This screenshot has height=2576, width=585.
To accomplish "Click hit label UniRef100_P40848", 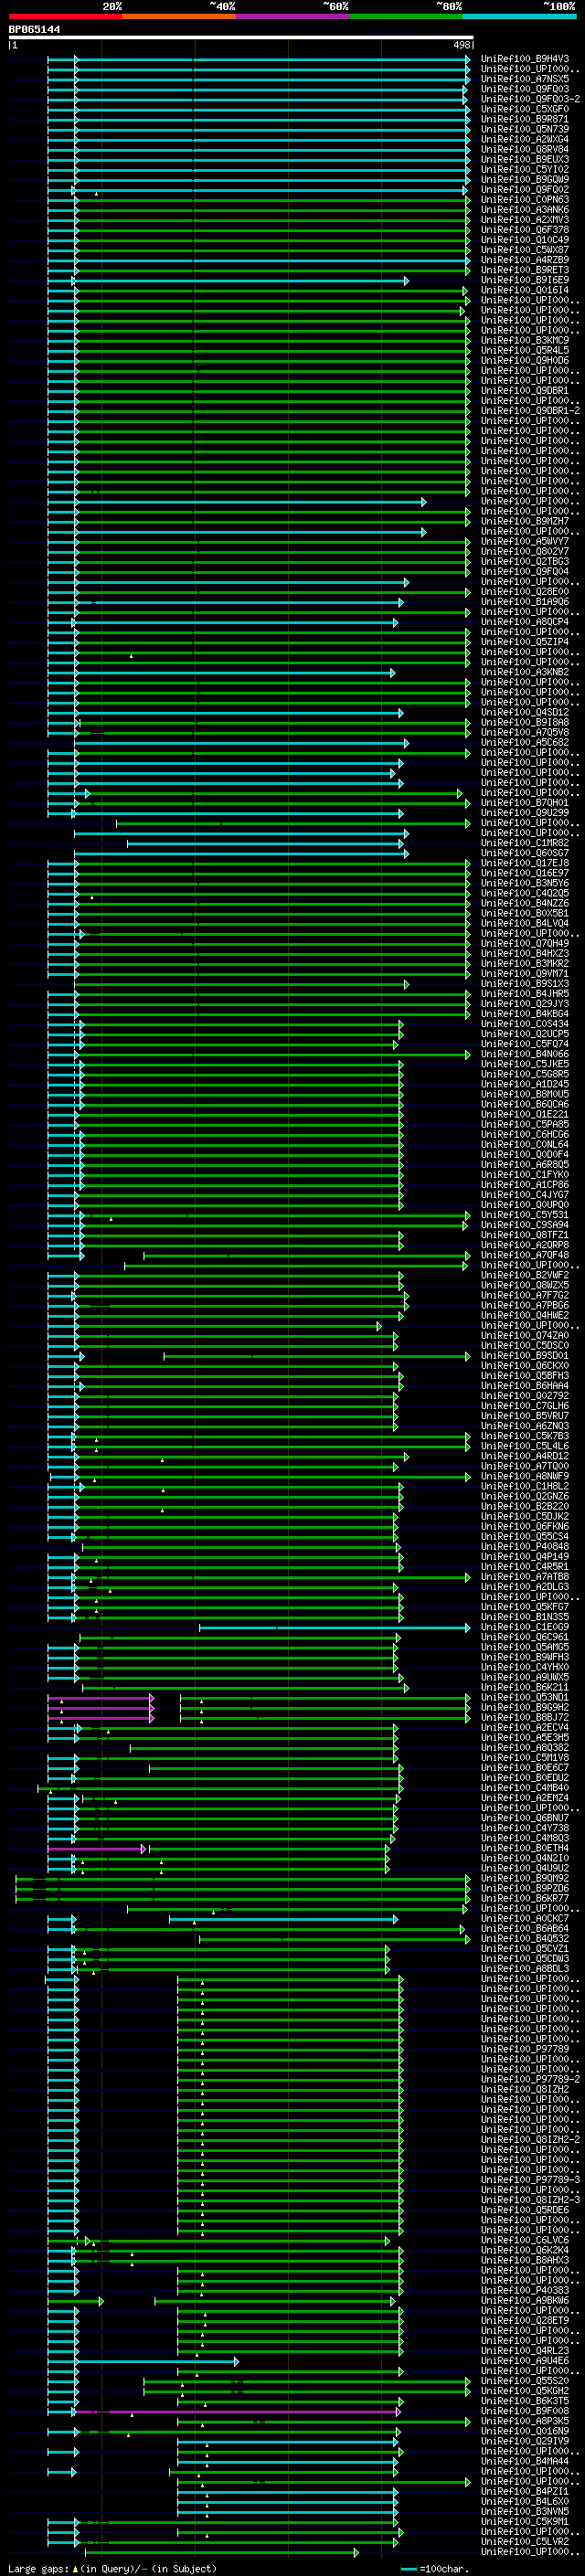I will tap(525, 1546).
